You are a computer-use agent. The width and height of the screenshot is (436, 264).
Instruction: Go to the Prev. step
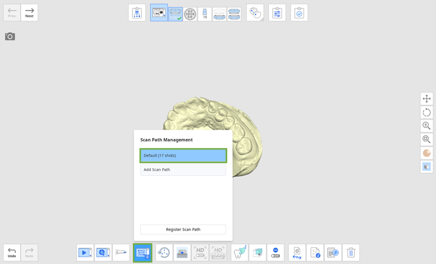(12, 12)
